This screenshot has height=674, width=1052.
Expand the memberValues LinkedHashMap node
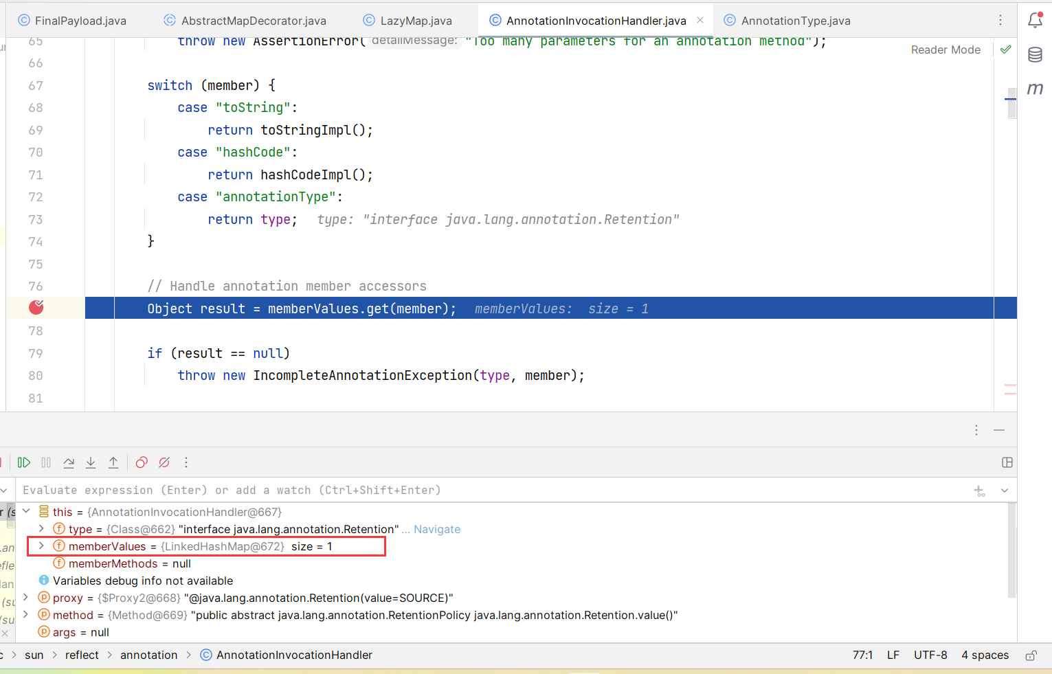[x=41, y=546]
